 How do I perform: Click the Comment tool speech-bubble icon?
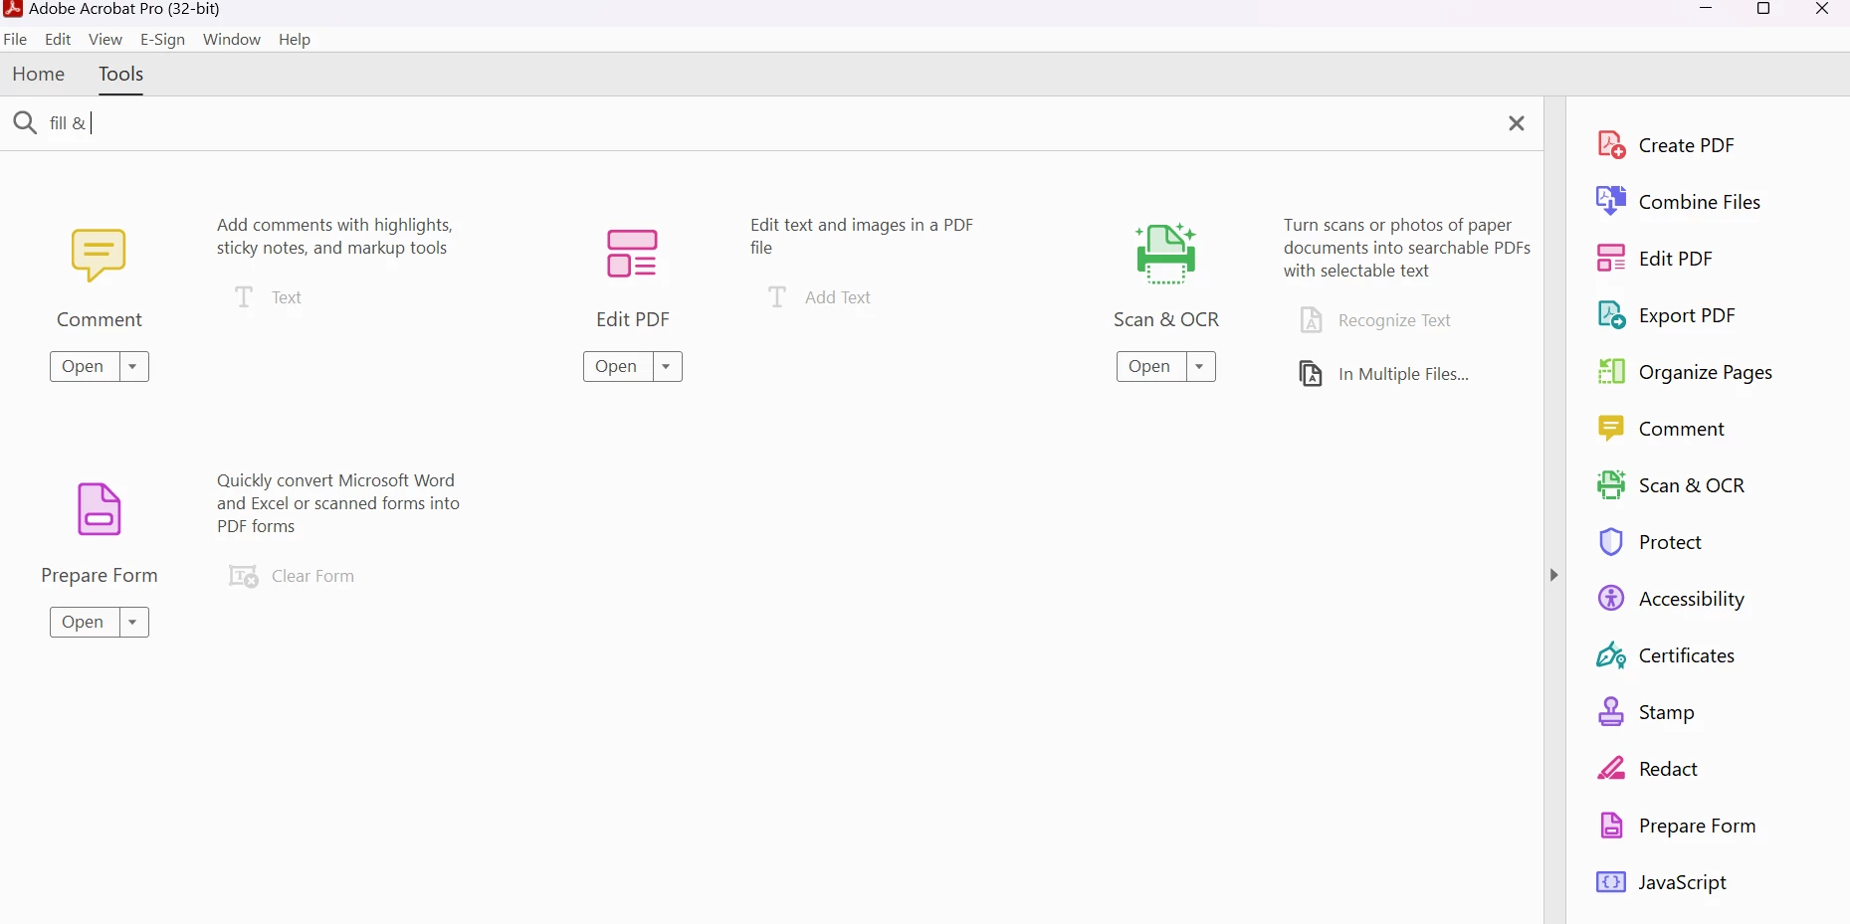(x=99, y=256)
